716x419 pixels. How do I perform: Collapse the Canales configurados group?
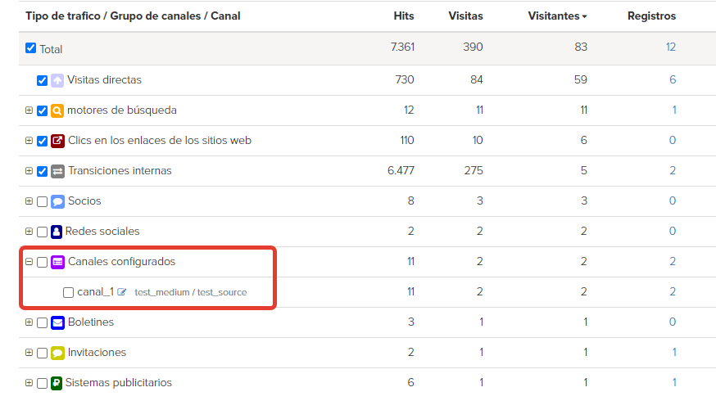point(29,262)
